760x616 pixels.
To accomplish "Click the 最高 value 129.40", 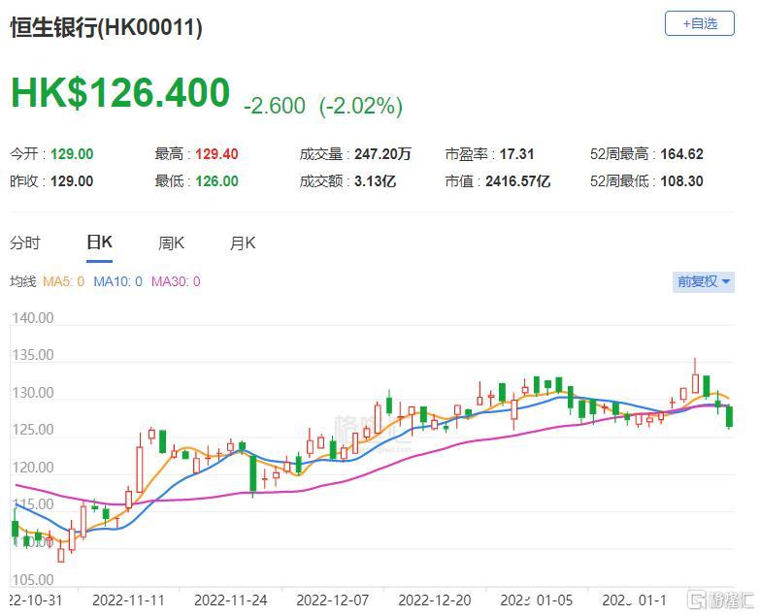I will coord(216,154).
